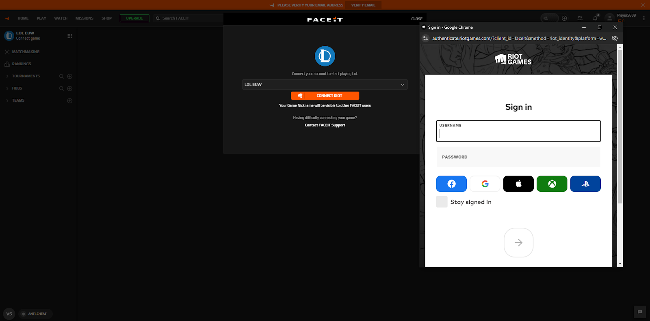Viewport: 650px width, 321px height.
Task: Open the chat bubble icon at the bottom right
Action: 639,312
